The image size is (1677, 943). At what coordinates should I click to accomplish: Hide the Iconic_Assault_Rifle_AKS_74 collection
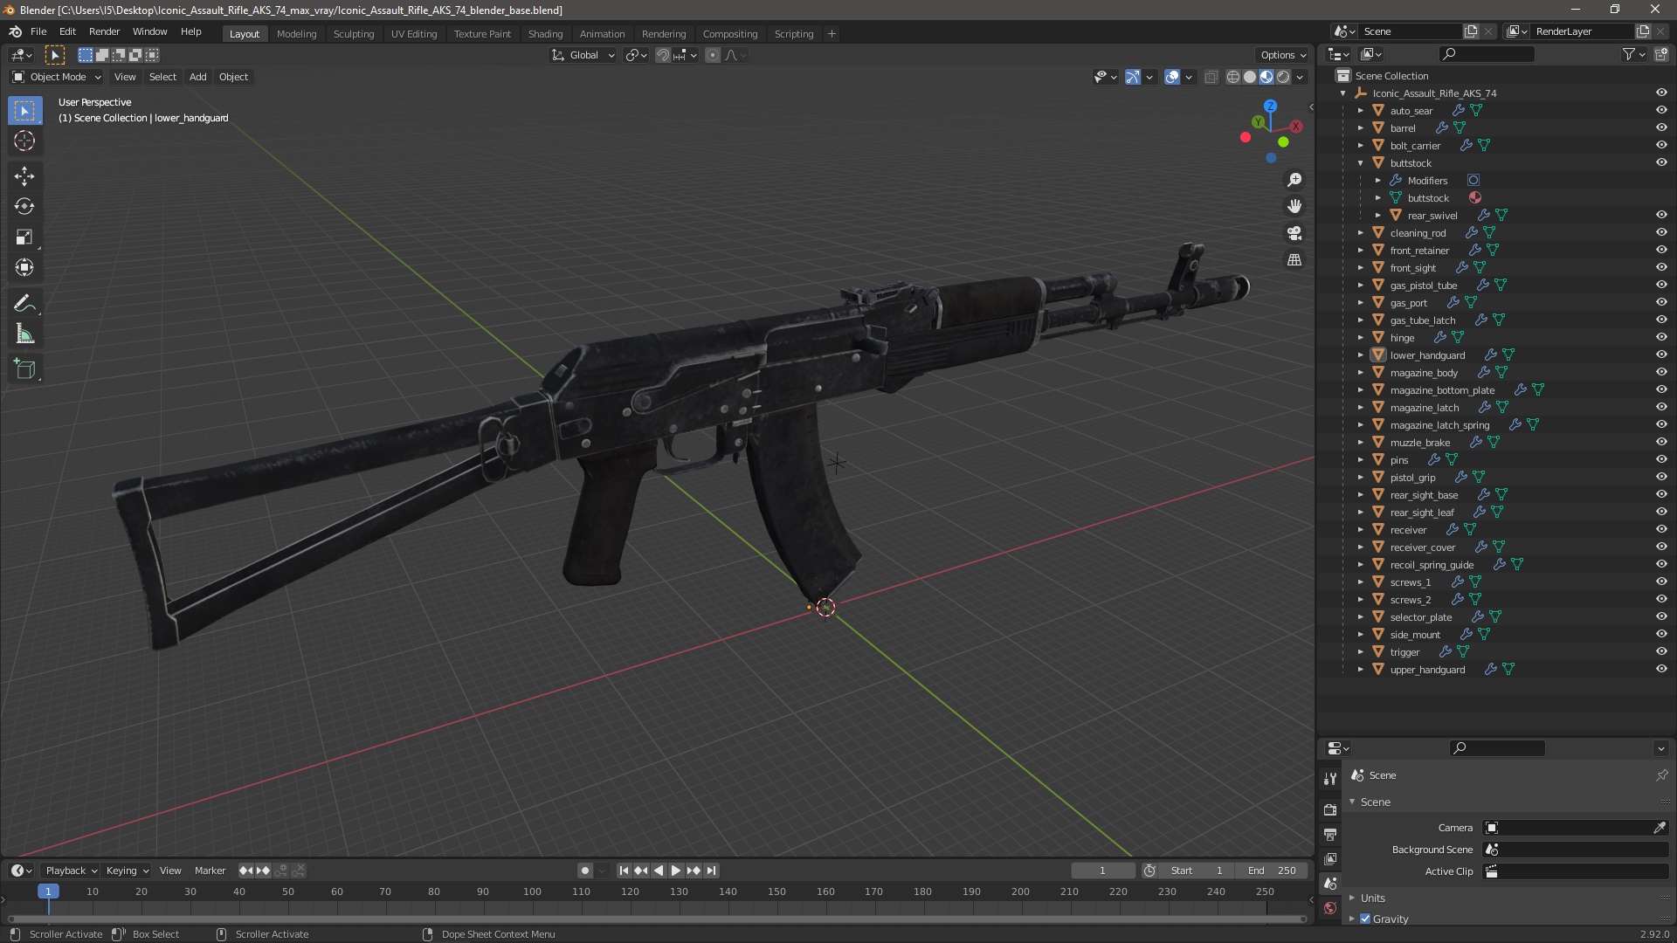[x=1661, y=93]
